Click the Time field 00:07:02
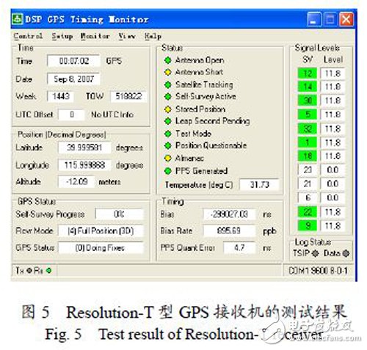 point(73,61)
